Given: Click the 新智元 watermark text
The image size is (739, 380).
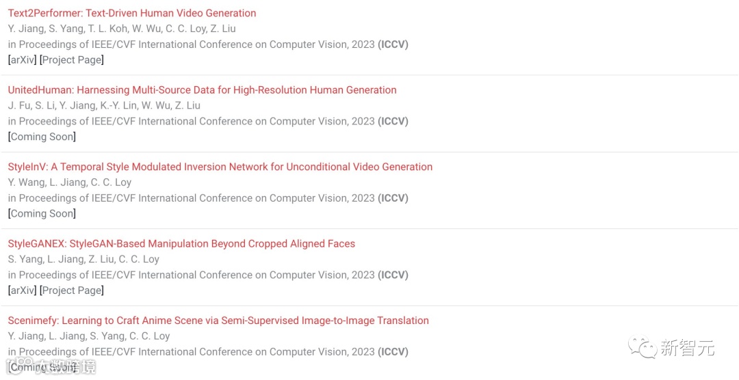Looking at the screenshot, I should pyautogui.click(x=687, y=348).
